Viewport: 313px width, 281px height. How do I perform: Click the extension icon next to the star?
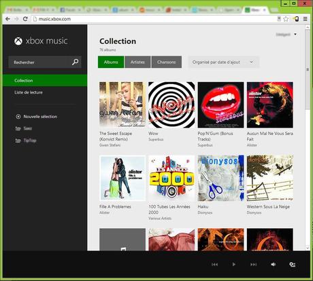(296, 19)
